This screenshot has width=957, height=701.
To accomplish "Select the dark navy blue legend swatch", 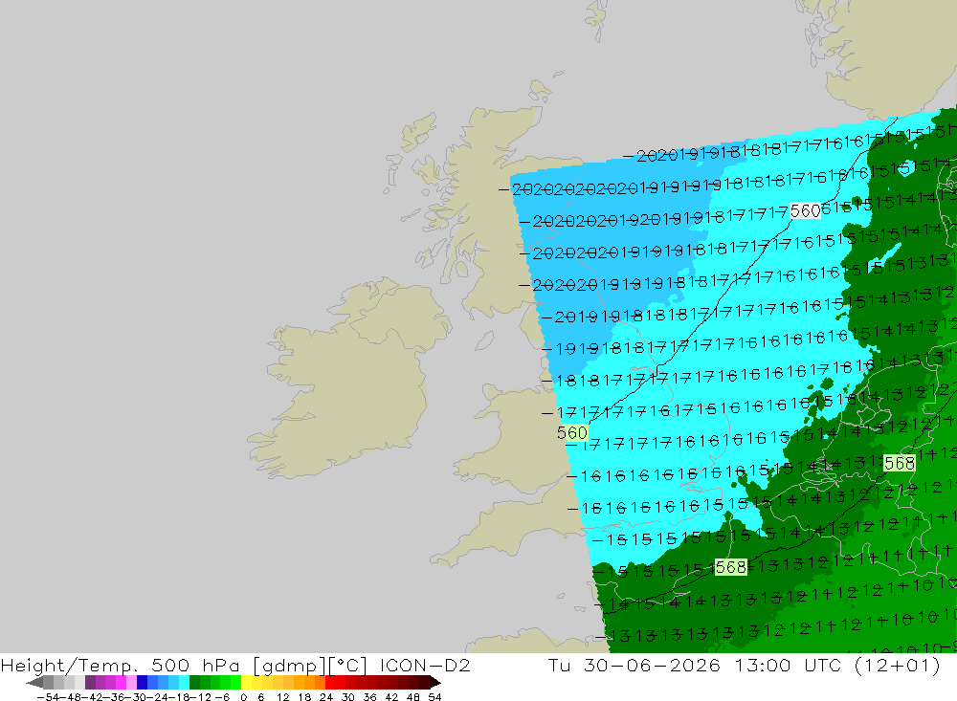I will [143, 683].
